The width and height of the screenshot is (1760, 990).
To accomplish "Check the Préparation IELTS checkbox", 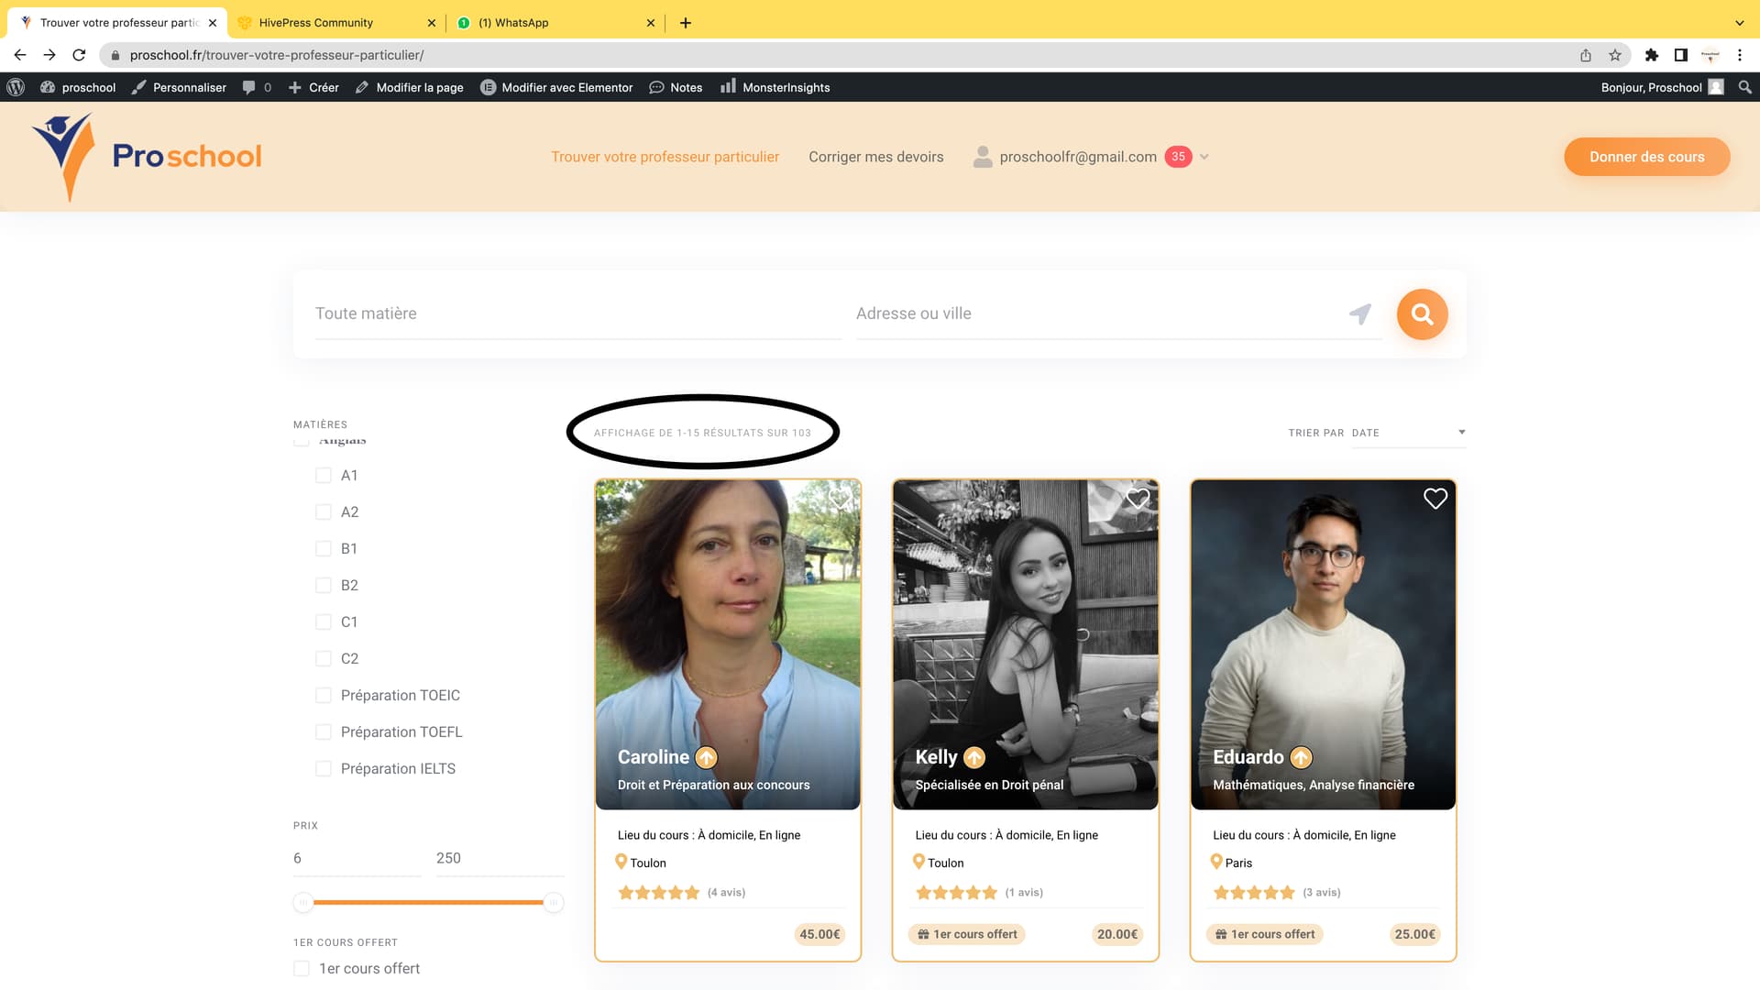I will [x=324, y=769].
